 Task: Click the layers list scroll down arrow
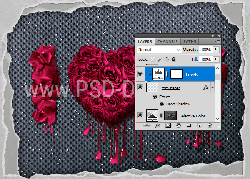[217, 119]
